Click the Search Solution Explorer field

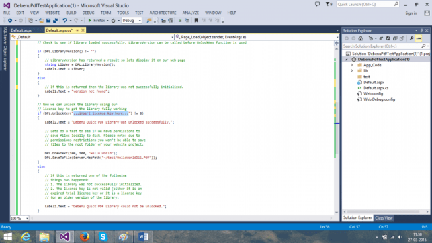click(386, 46)
